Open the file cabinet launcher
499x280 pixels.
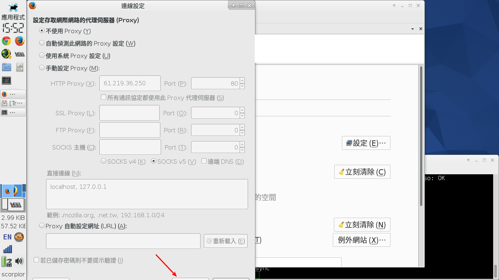tap(20, 67)
